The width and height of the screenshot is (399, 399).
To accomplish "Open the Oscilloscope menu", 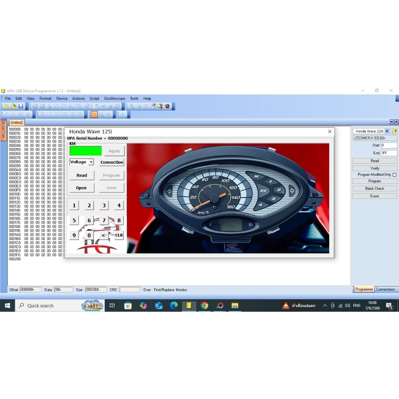I will (115, 99).
